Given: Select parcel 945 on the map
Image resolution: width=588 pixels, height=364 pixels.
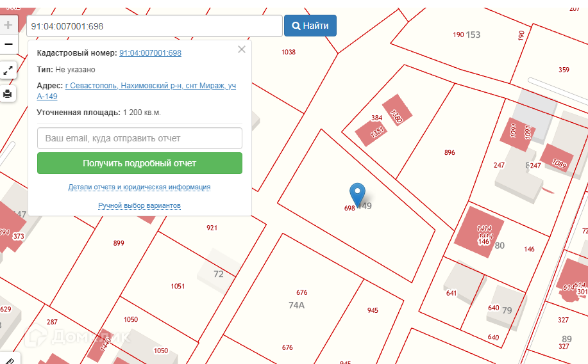Looking at the screenshot, I should point(373,310).
